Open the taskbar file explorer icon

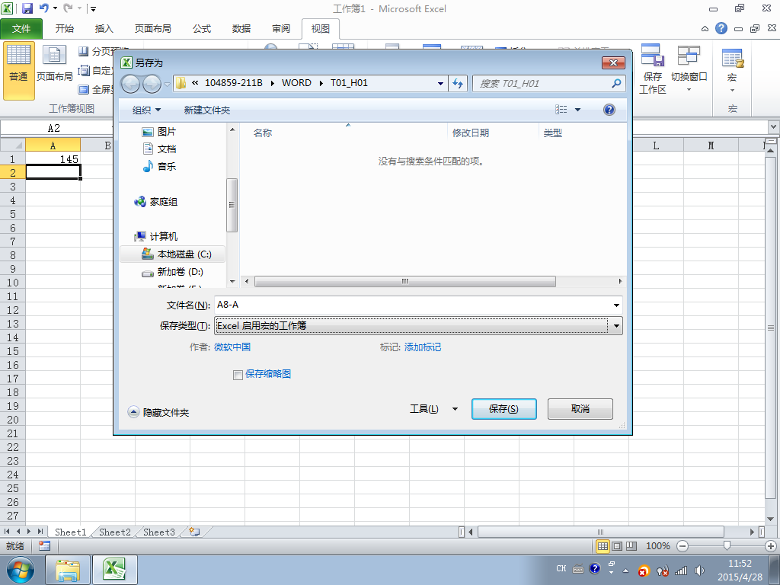tap(68, 570)
